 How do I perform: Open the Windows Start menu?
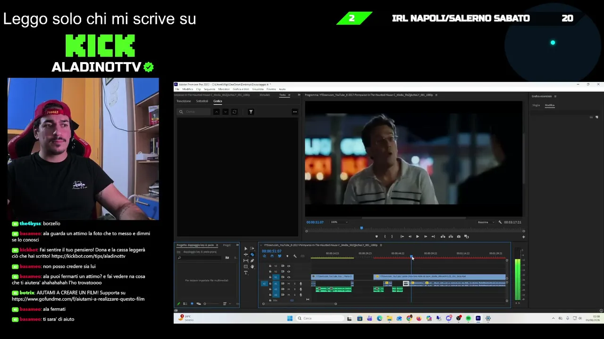point(290,318)
